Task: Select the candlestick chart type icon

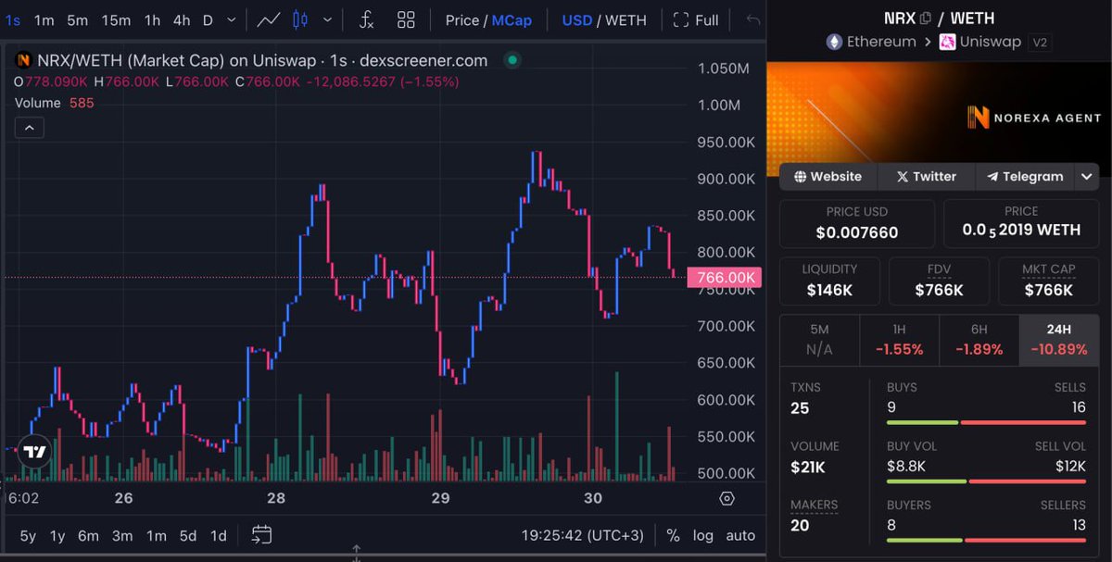Action: 299,19
